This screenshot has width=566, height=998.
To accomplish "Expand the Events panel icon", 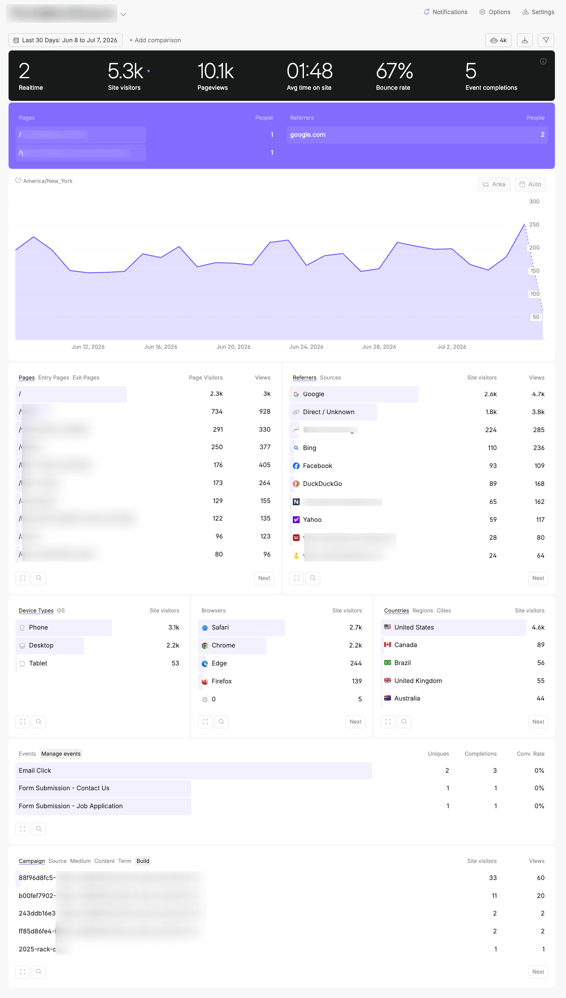I will click(x=23, y=829).
